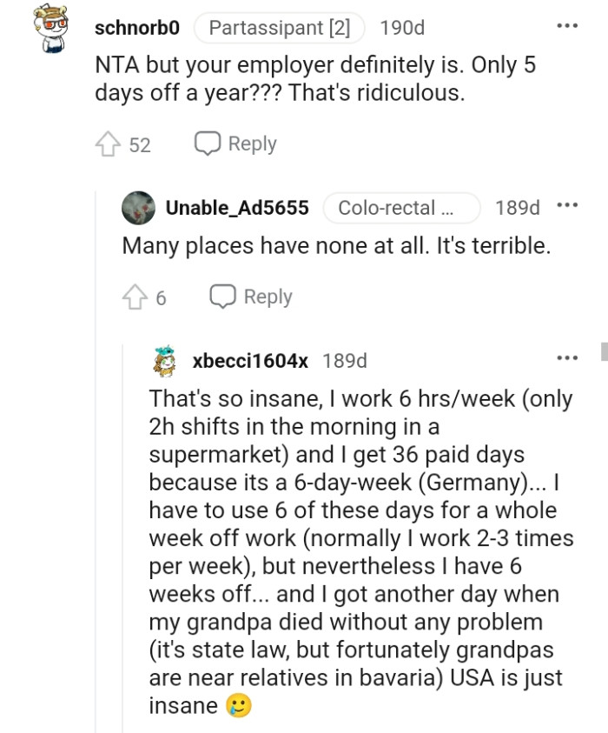
Task: Click the Reply speech-bubble icon on schnorb0's comment
Action: [206, 143]
